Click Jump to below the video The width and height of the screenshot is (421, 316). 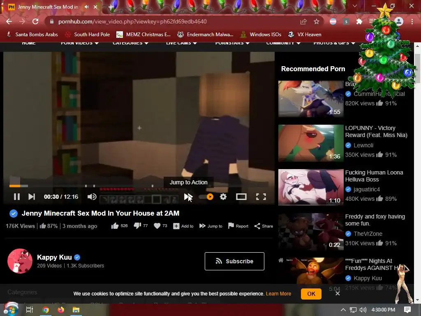tap(211, 226)
